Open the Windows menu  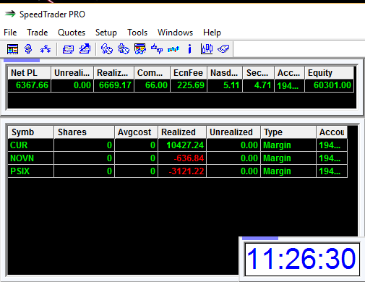pos(175,33)
